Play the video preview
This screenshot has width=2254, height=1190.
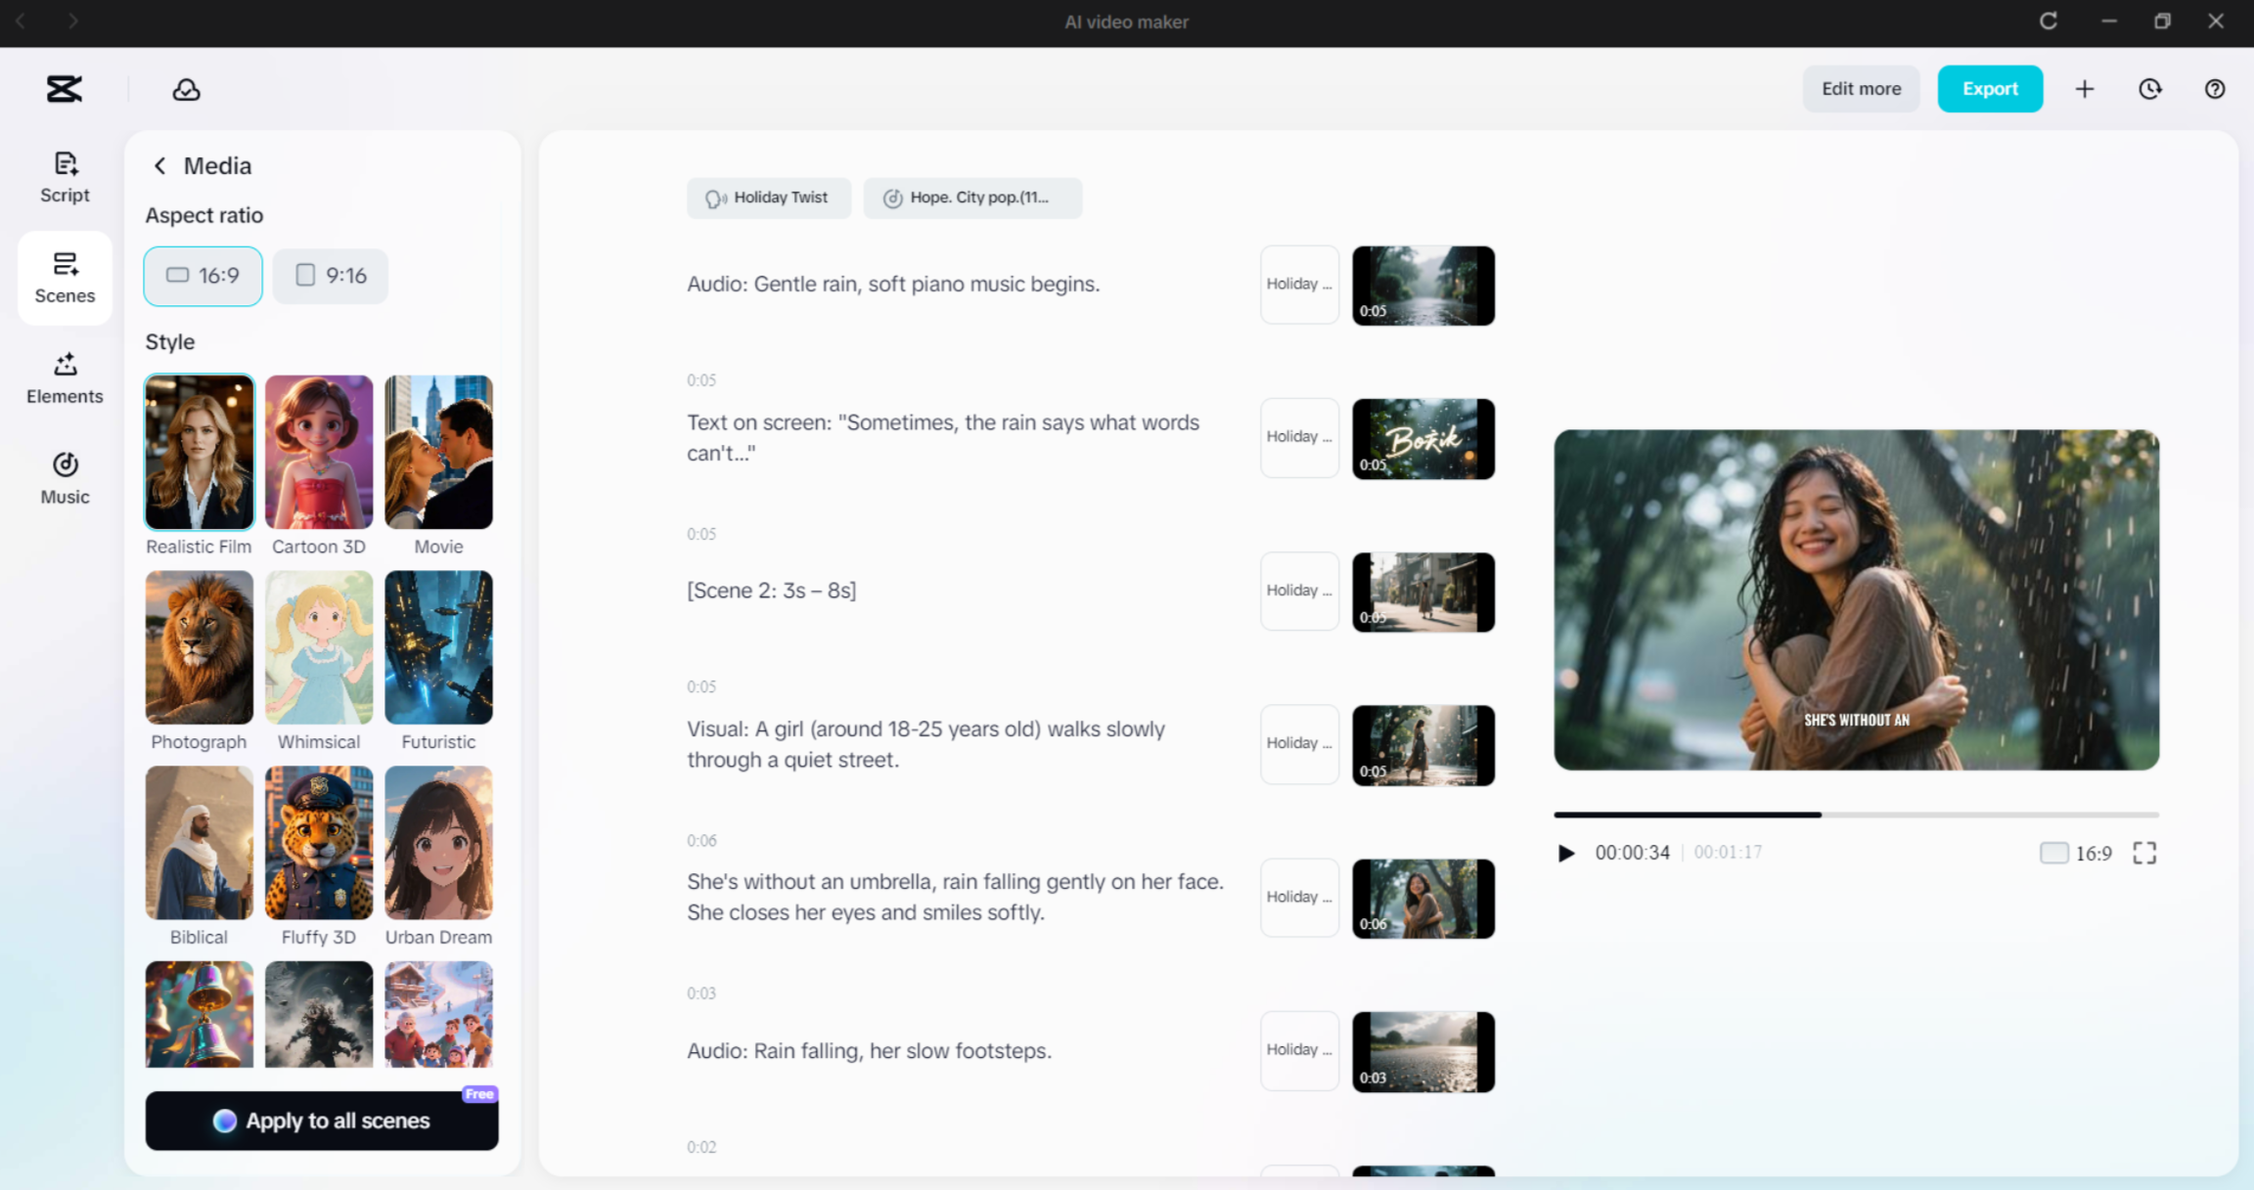(1565, 853)
